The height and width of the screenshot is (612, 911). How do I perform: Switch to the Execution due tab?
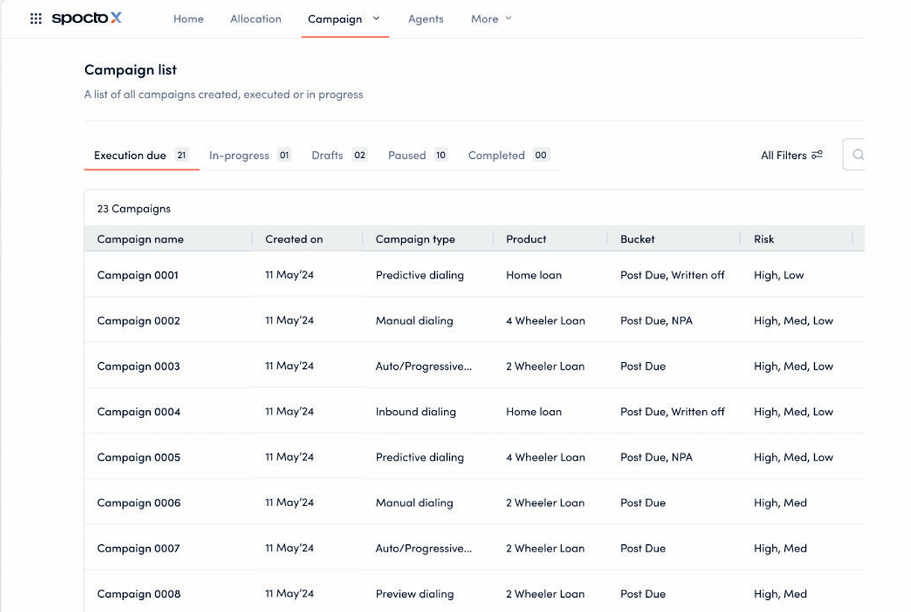(141, 155)
